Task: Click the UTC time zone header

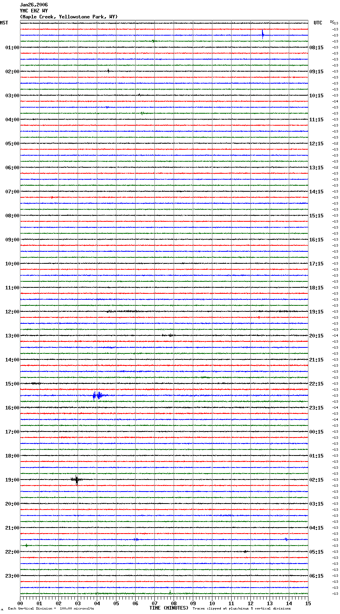Action: pyautogui.click(x=318, y=23)
